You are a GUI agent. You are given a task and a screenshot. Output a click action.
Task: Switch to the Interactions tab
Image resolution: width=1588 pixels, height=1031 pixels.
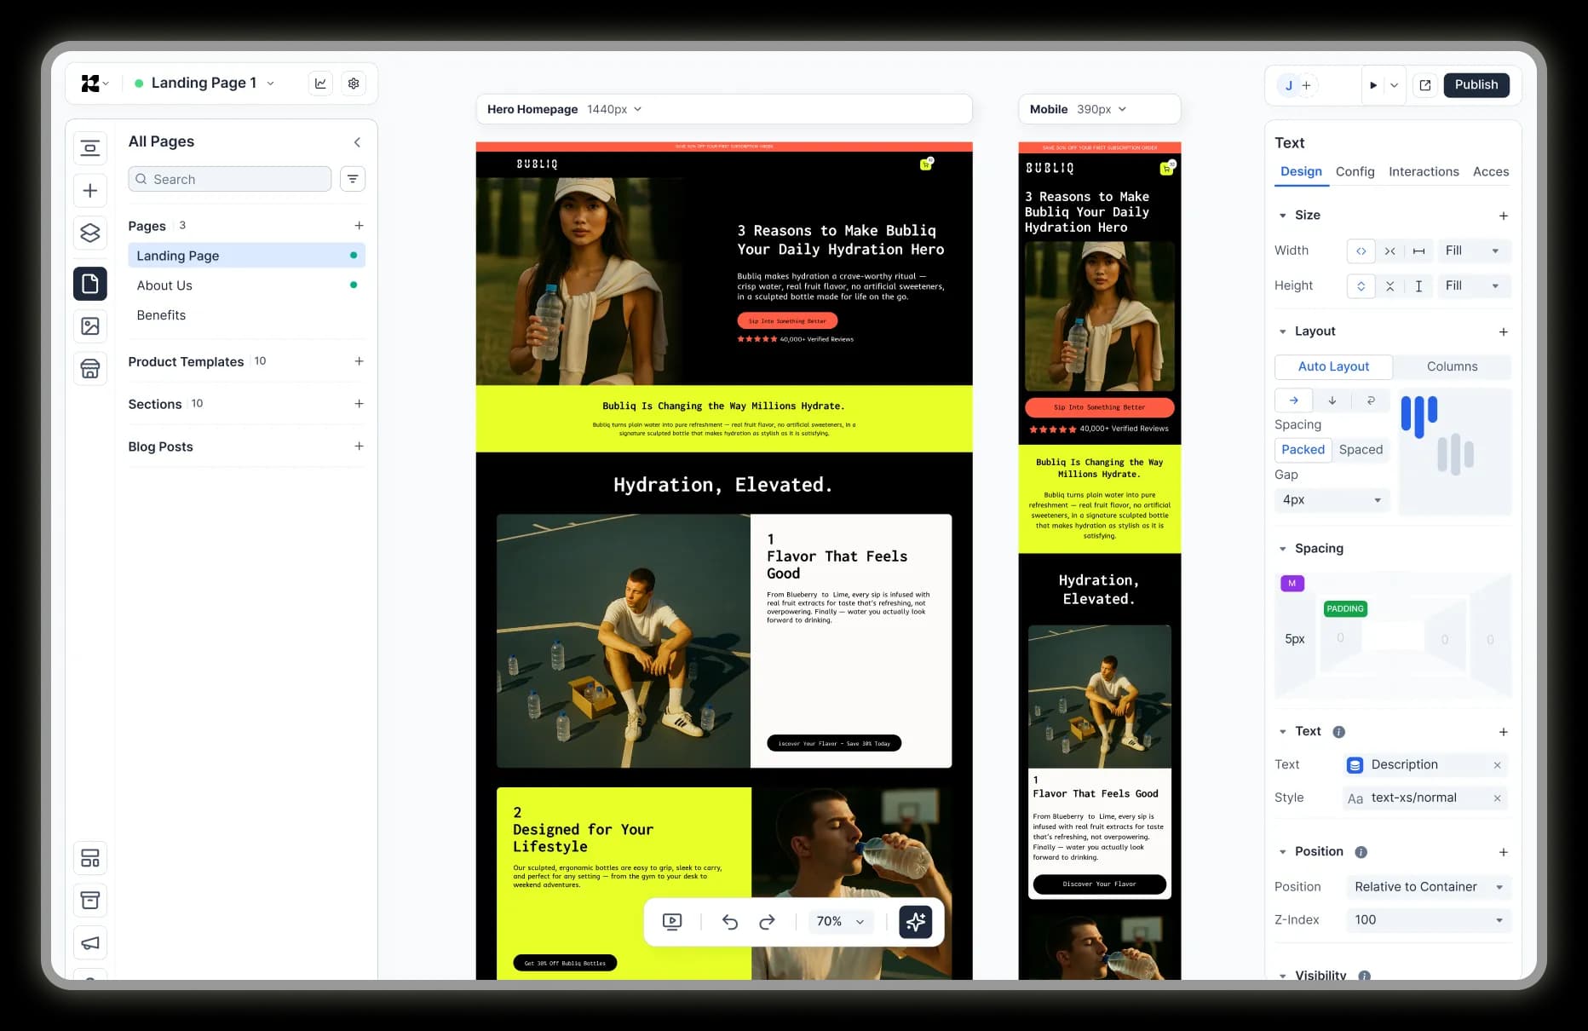[1424, 172]
